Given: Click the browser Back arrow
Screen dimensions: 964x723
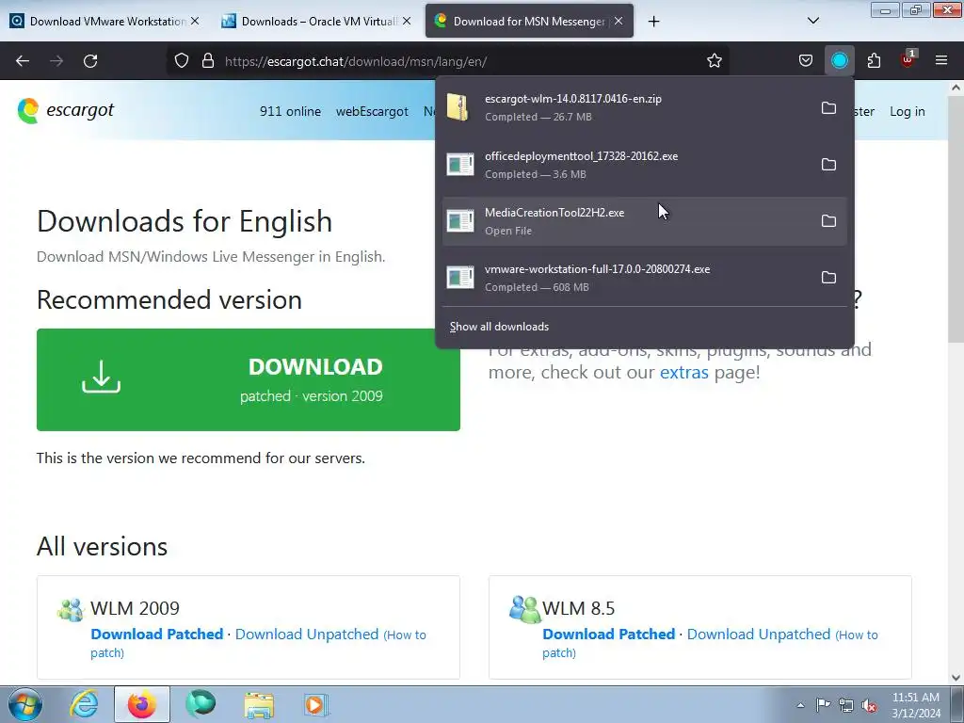Looking at the screenshot, I should point(23,61).
